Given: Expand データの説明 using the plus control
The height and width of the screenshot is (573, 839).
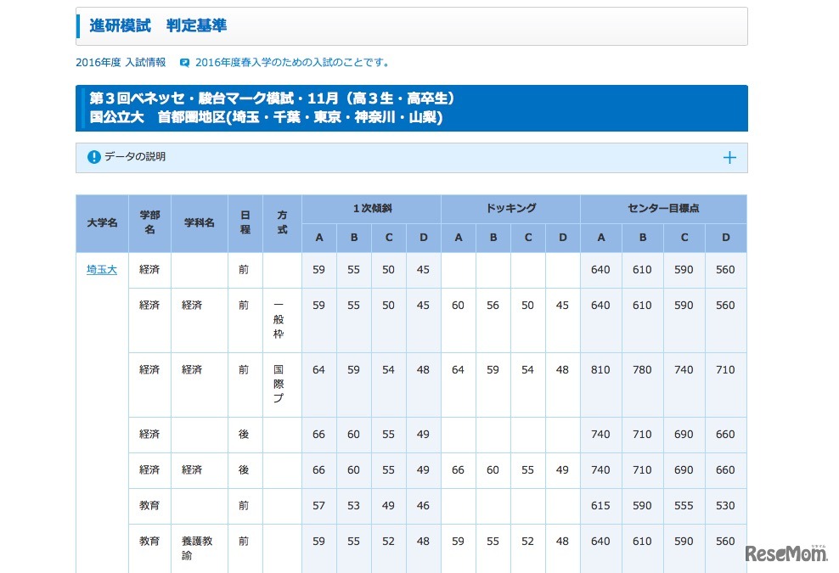Looking at the screenshot, I should [x=729, y=157].
